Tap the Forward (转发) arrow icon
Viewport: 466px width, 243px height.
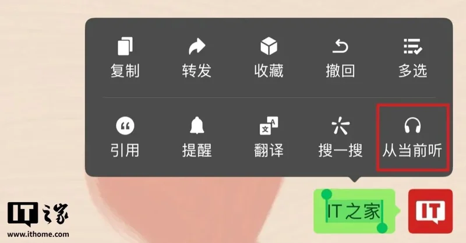pos(197,47)
